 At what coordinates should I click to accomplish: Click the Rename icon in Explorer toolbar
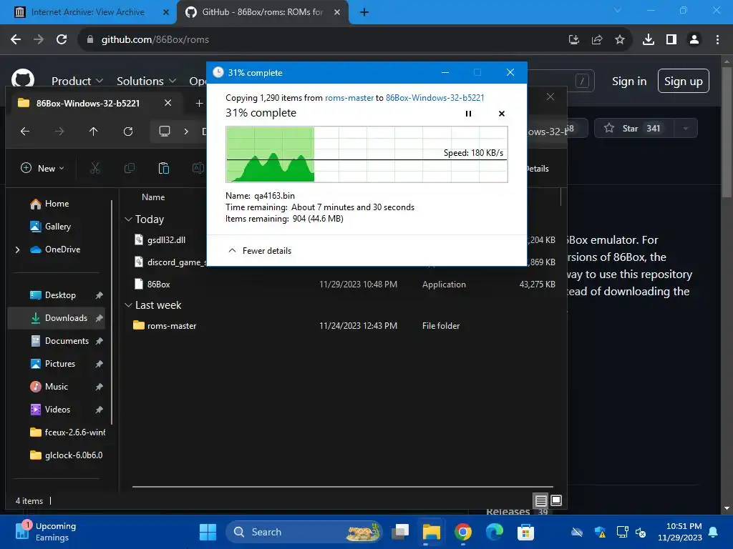tap(198, 168)
